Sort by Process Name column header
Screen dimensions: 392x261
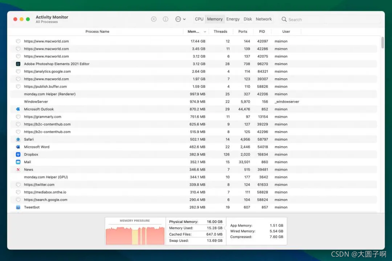click(x=97, y=32)
